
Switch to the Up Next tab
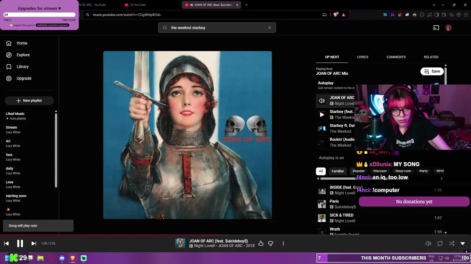point(332,57)
